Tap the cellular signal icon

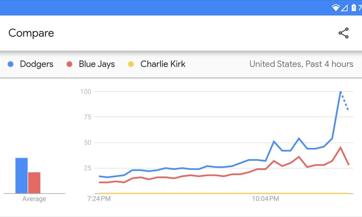point(345,8)
